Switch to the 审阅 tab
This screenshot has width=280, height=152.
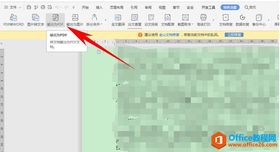[x=148, y=7]
